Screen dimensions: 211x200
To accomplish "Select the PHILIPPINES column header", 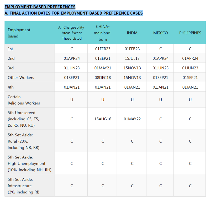I will click(190, 33).
